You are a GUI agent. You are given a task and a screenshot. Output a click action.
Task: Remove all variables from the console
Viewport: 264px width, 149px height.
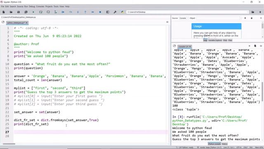point(255,46)
